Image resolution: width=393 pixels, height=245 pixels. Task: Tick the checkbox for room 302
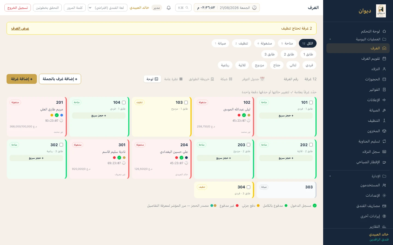(x=61, y=145)
